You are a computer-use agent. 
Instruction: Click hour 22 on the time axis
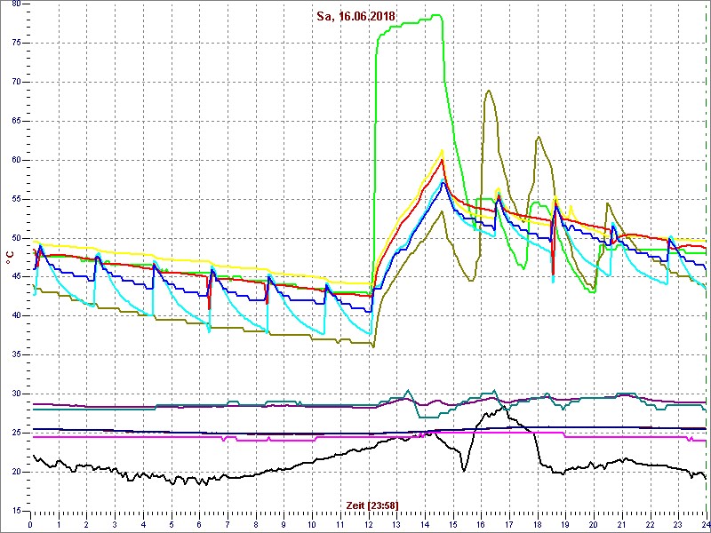(x=650, y=524)
